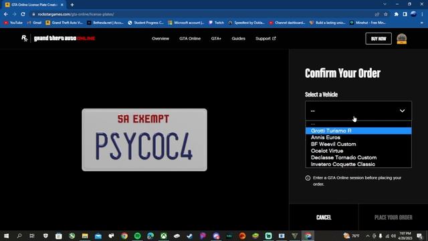Launch Spotify from the taskbar
The image size is (428, 241).
click(137, 236)
